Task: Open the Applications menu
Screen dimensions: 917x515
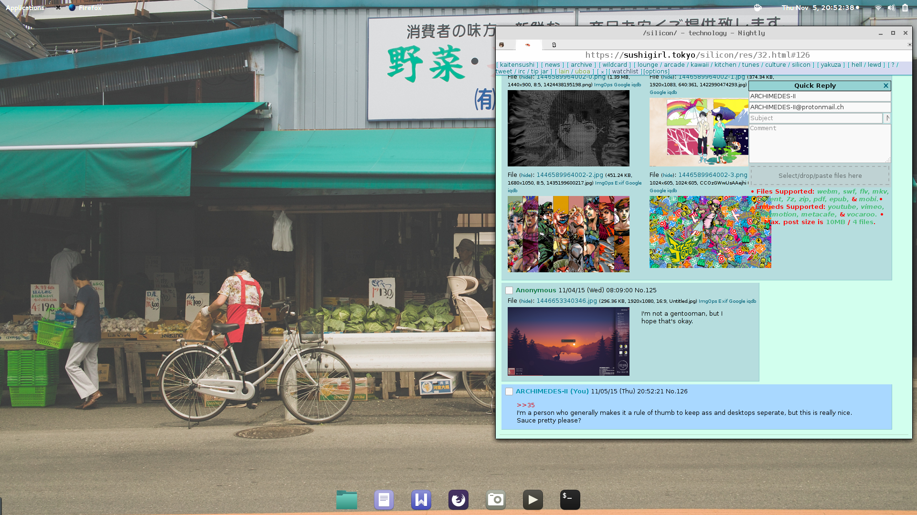Action: click(25, 8)
